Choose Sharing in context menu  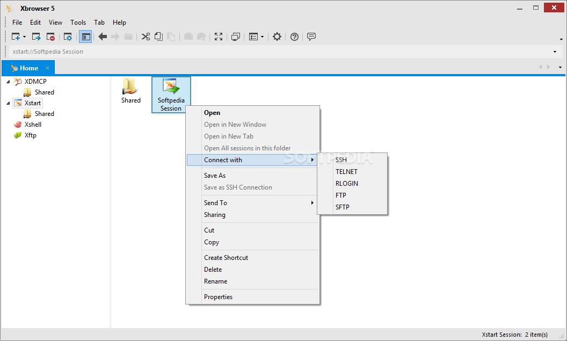pyautogui.click(x=253, y=215)
